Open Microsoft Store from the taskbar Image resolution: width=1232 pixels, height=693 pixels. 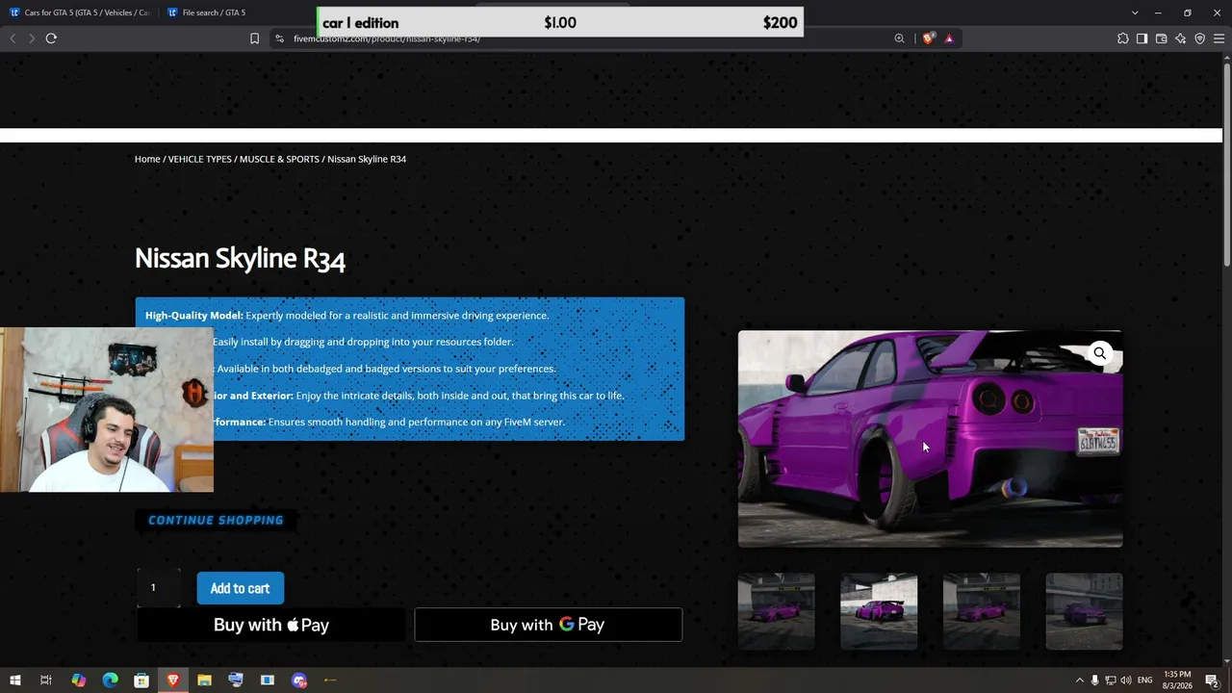click(141, 680)
